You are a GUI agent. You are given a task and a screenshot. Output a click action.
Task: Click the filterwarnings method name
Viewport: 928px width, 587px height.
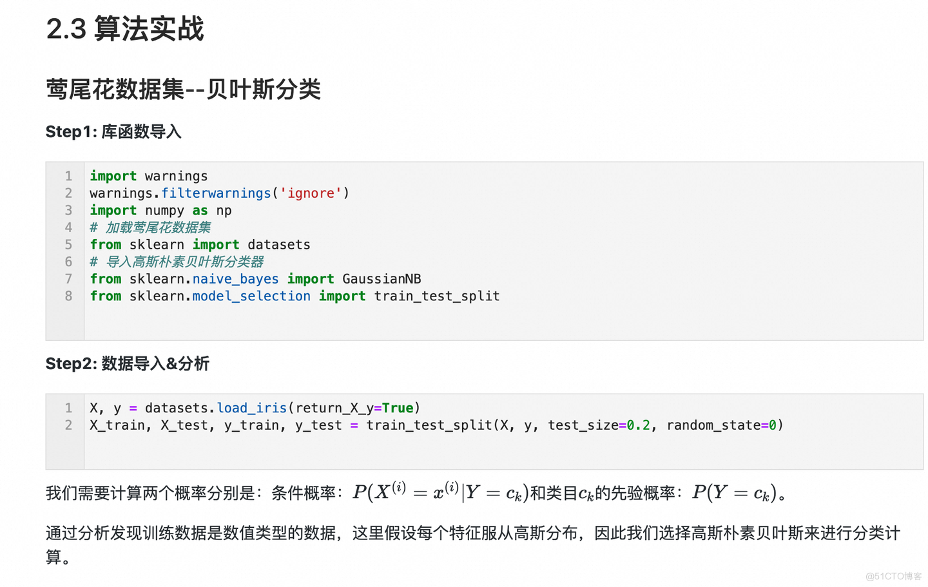point(216,193)
